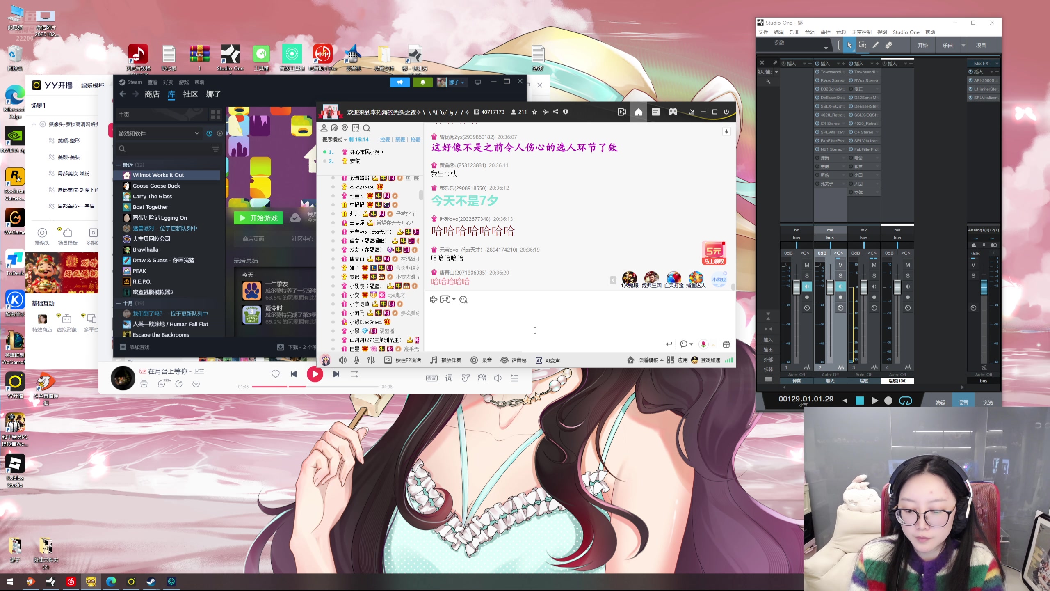Open the 音轨 menu in Studio One

(x=810, y=32)
